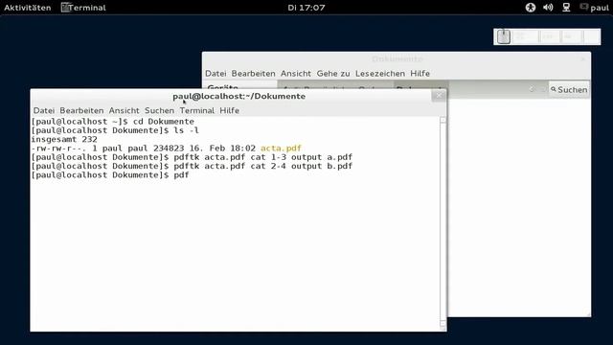Click Suchen button in Dokumente file manager
613x345 pixels.
[569, 89]
